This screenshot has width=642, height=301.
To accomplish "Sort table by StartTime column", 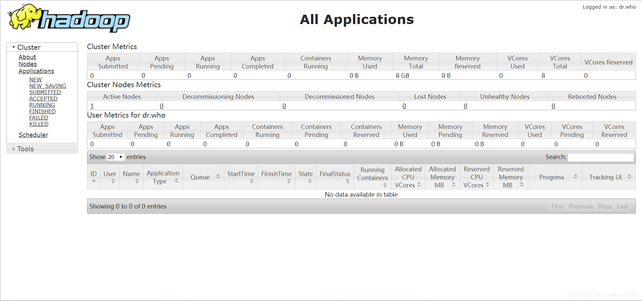I will click(x=241, y=177).
